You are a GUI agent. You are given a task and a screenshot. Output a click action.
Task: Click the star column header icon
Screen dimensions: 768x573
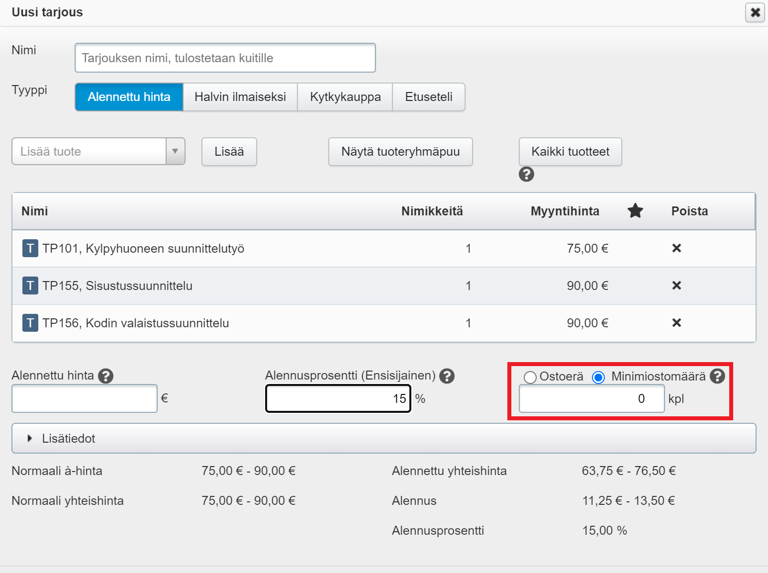pos(635,211)
